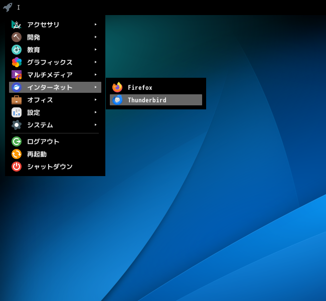Expand the アクセサリ submenu arrow
Screen dimensions: 326x301
tap(95, 25)
